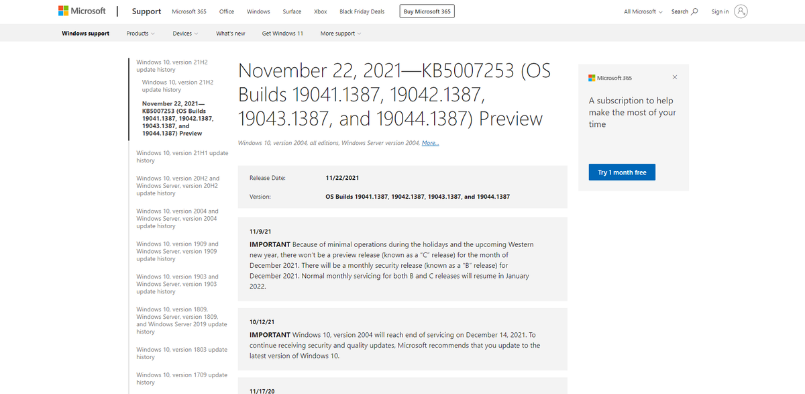Click Try 1 month free button
The height and width of the screenshot is (394, 805).
622,173
